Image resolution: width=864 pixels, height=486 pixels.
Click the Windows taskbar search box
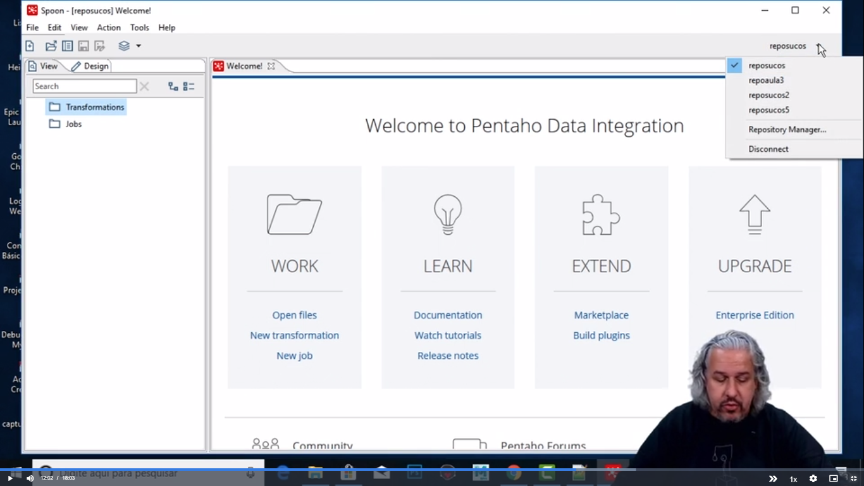[x=148, y=473]
